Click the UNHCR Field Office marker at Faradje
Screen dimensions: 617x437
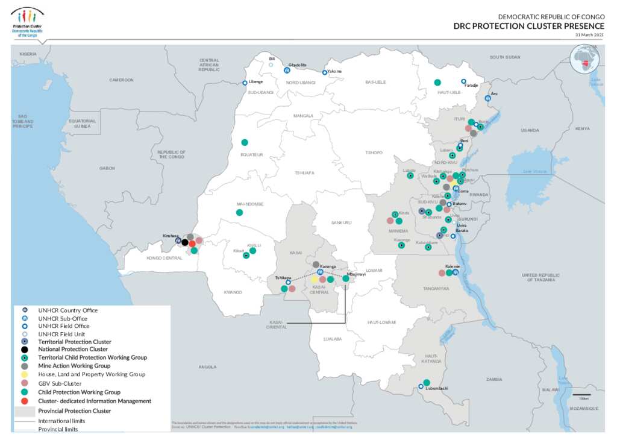(x=463, y=80)
